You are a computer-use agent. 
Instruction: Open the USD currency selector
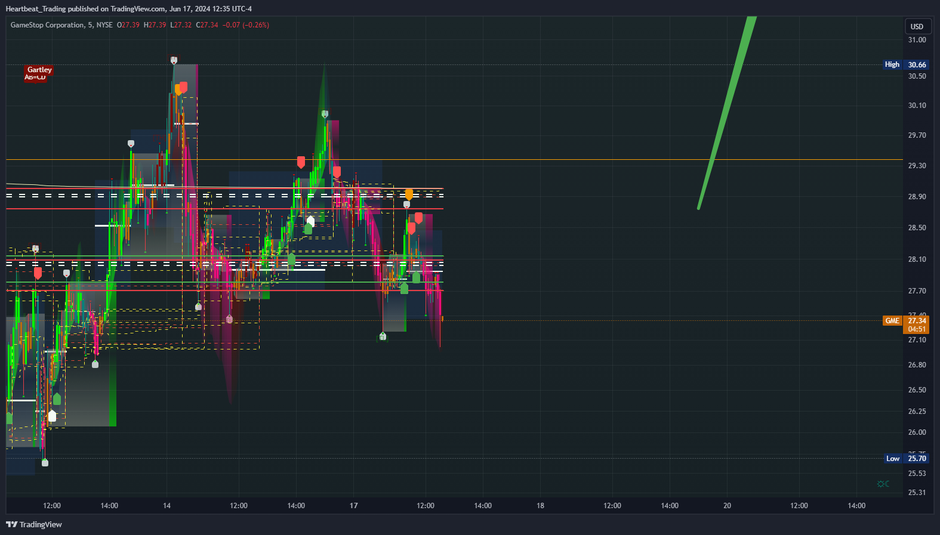pos(917,26)
